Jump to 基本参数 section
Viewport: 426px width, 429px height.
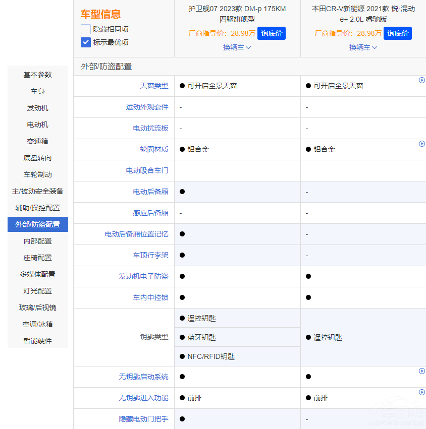click(x=37, y=75)
